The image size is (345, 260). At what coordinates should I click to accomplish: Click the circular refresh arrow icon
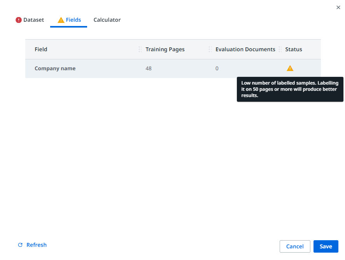tap(20, 245)
